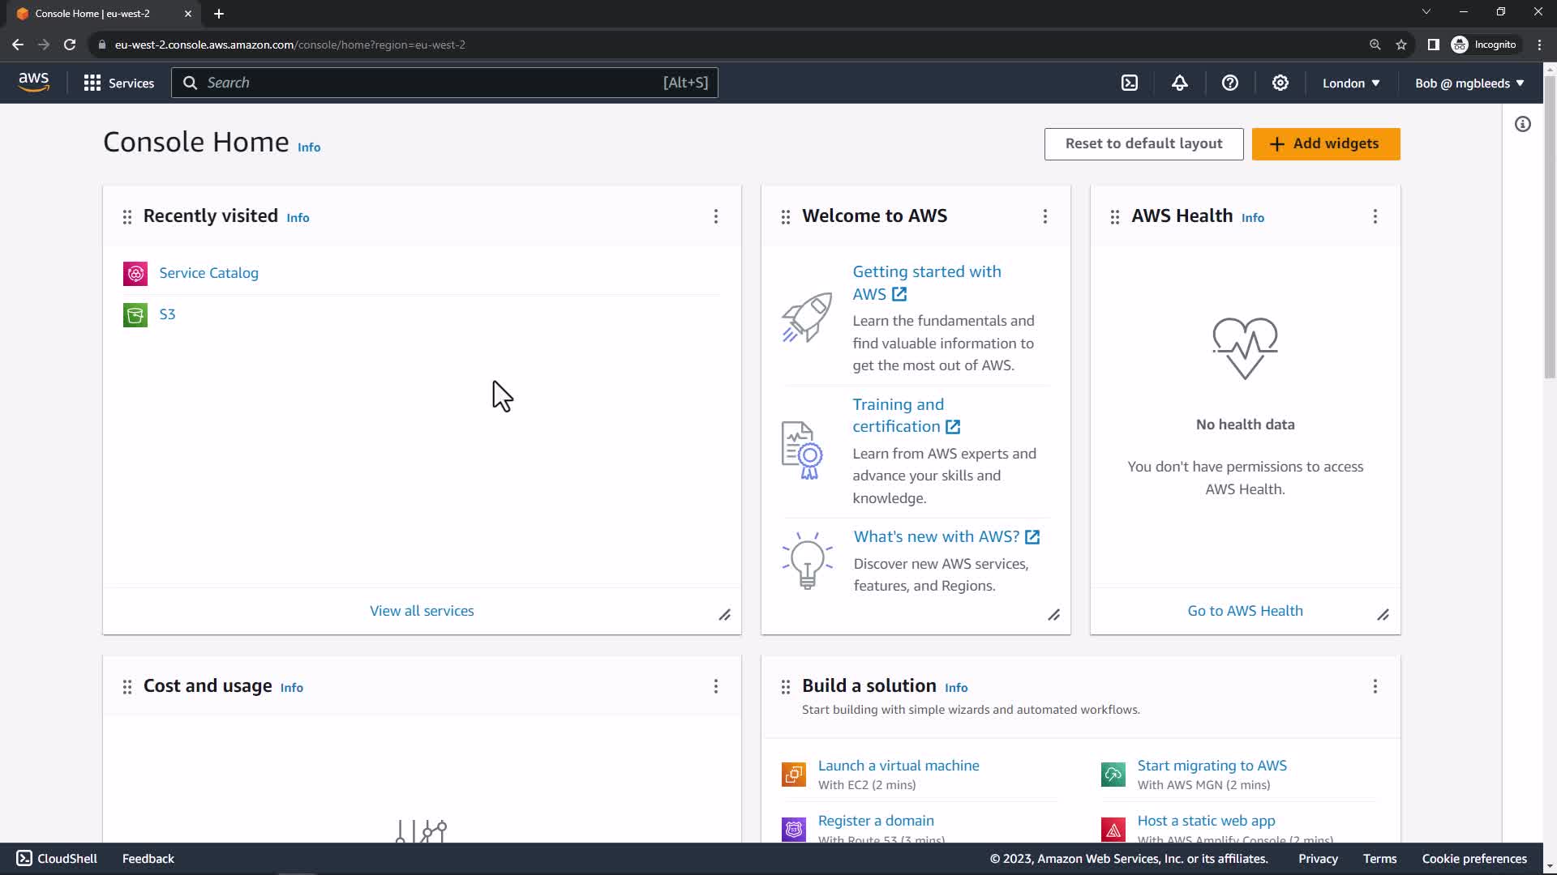Open the notifications bell icon
Image resolution: width=1557 pixels, height=875 pixels.
coord(1180,83)
